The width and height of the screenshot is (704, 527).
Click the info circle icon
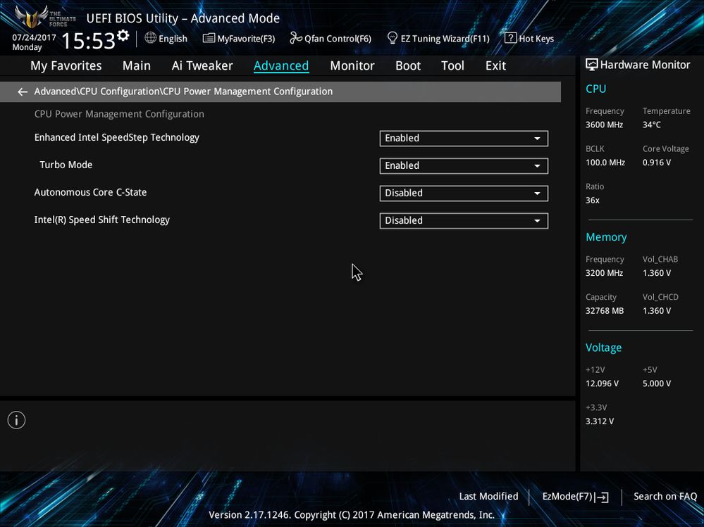coord(17,420)
